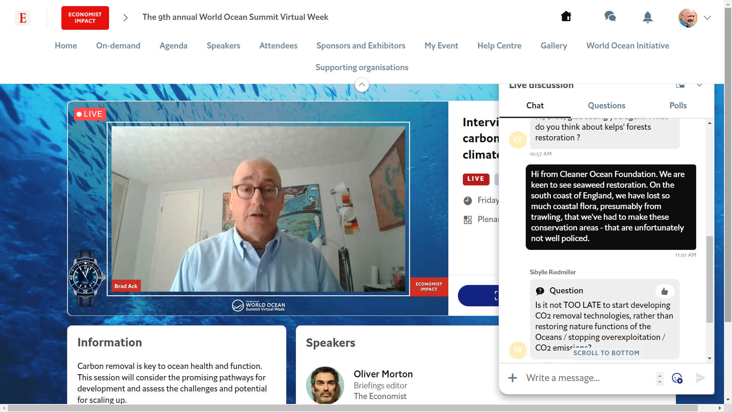Switch to the Questions tab
This screenshot has width=732, height=412.
click(x=606, y=106)
